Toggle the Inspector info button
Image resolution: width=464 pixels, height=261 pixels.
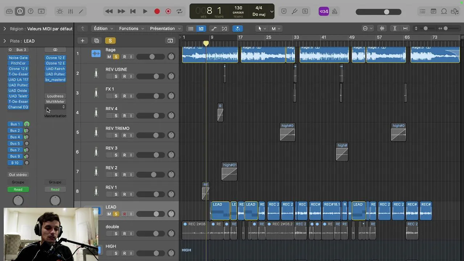click(20, 11)
